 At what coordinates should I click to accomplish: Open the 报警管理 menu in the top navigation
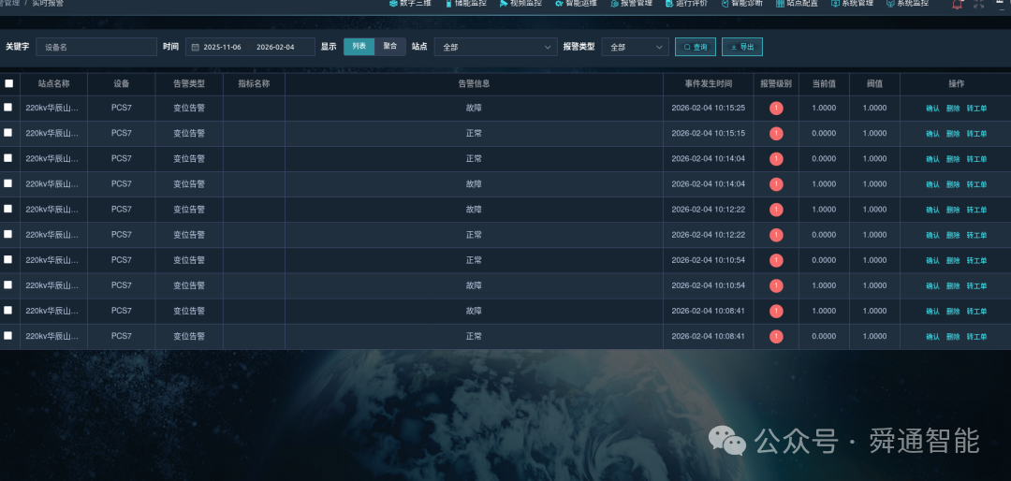(631, 3)
